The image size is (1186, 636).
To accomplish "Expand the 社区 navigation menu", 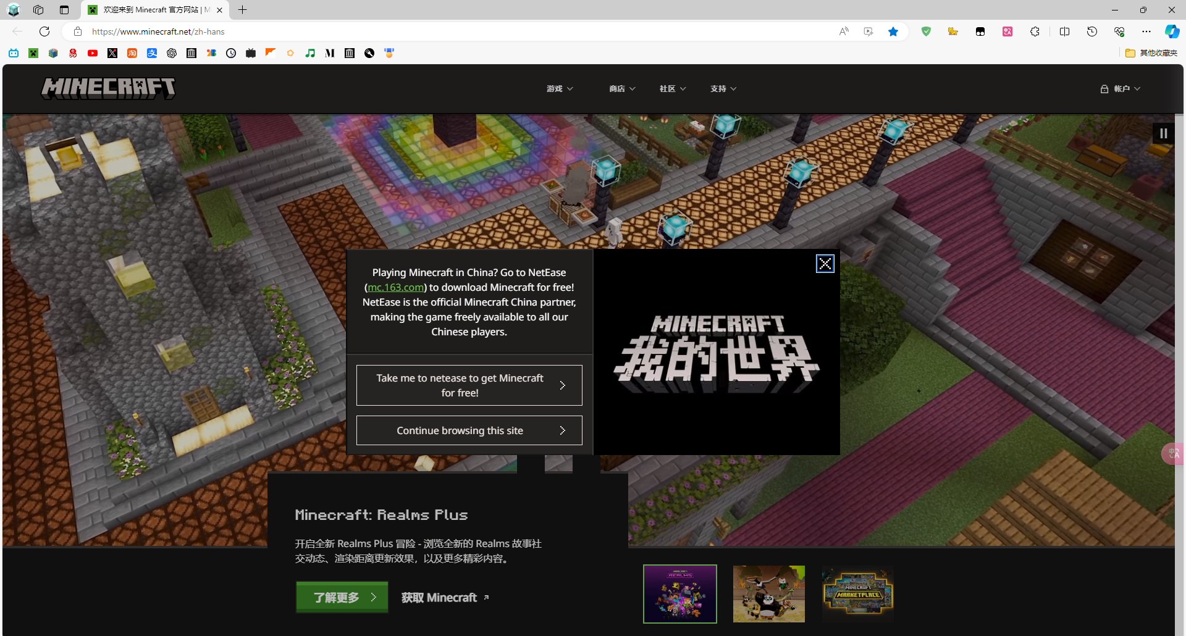I will click(673, 89).
